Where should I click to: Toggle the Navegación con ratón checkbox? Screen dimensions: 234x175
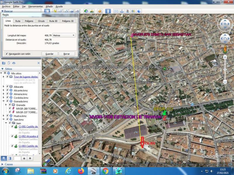[6, 54]
